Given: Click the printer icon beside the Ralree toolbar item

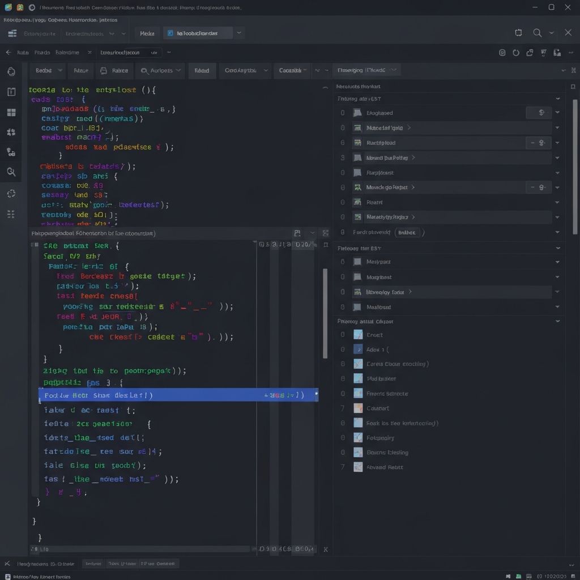Looking at the screenshot, I should (103, 71).
